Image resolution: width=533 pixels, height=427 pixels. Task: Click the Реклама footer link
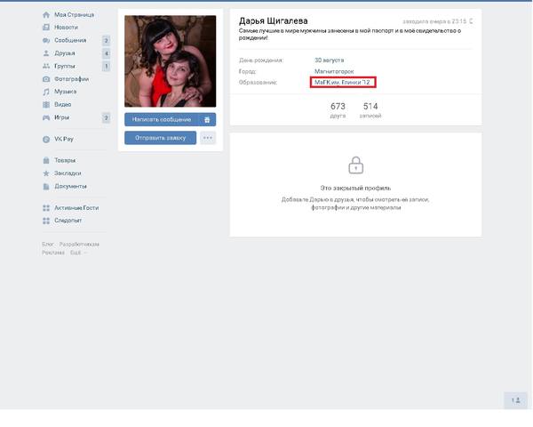tap(53, 253)
